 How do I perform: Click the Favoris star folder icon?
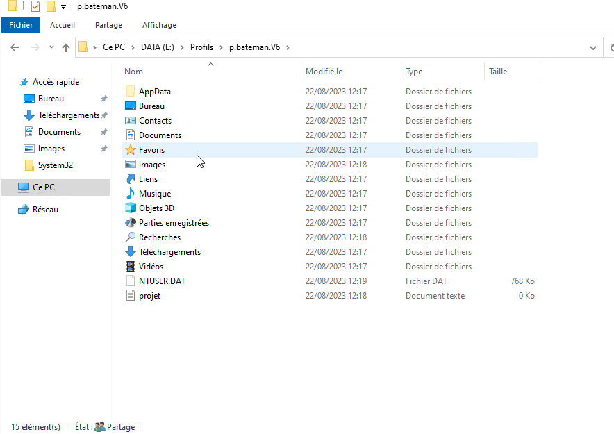(131, 150)
